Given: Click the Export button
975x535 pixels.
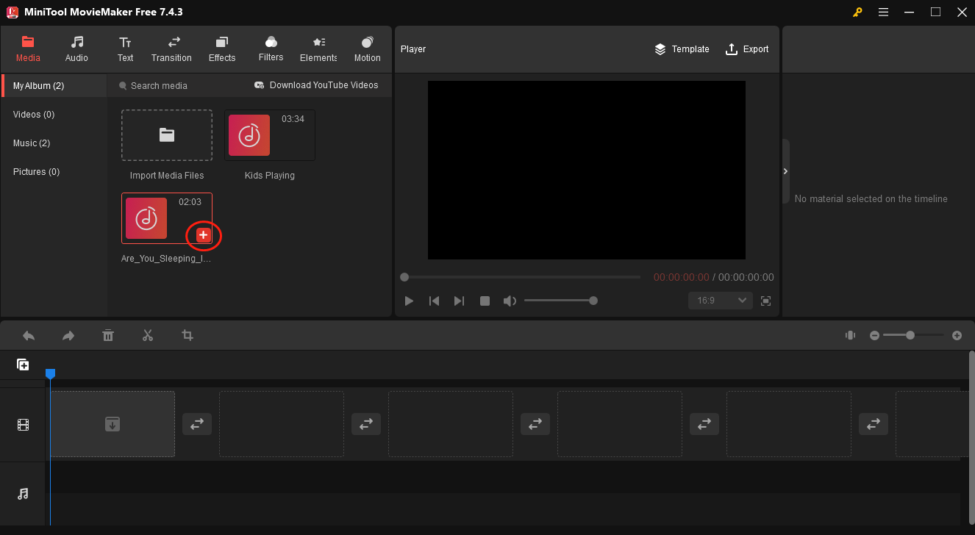Looking at the screenshot, I should 747,49.
